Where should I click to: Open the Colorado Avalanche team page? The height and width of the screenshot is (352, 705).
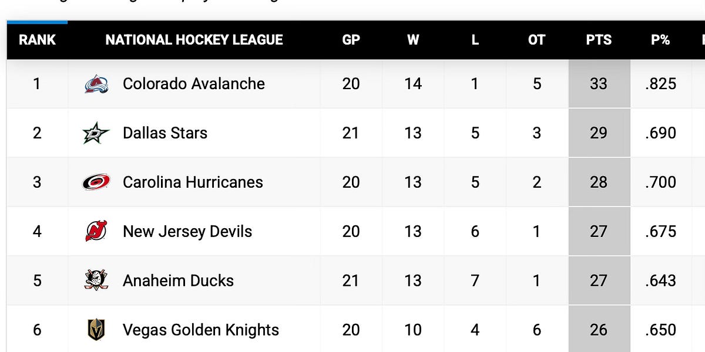(194, 83)
